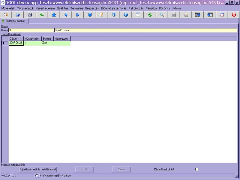The image size is (240, 180).
Task: Click the blue double-up arrow (first record) icon
Action: 54,15
